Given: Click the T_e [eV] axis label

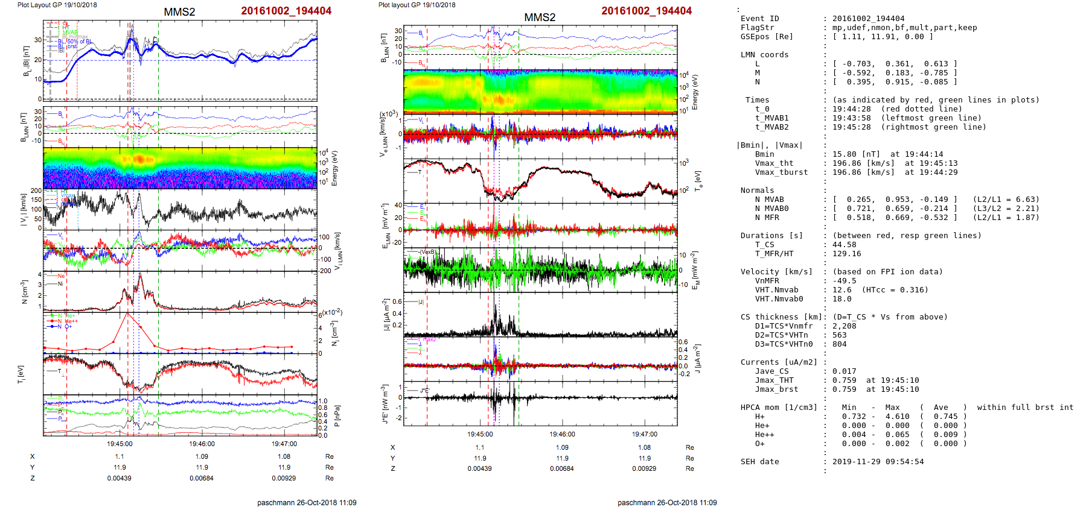Looking at the screenshot, I should pyautogui.click(x=697, y=181).
